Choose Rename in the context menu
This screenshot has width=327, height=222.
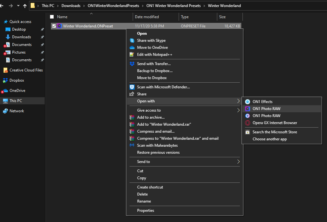144,201
